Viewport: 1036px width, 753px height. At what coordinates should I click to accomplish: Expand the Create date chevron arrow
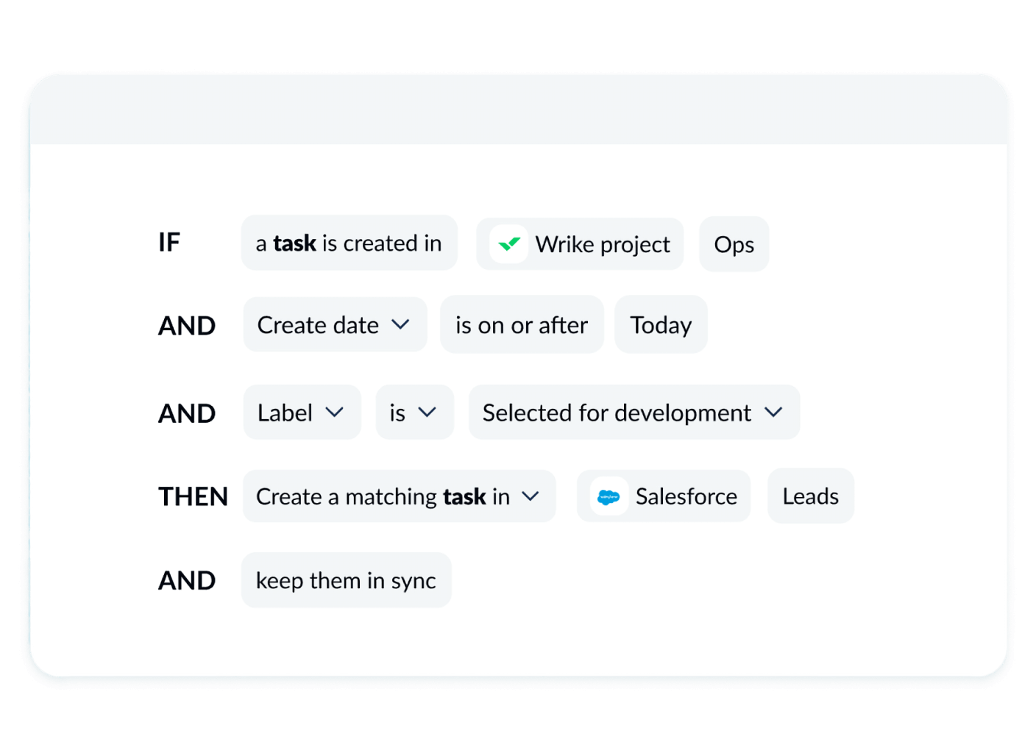coord(400,324)
